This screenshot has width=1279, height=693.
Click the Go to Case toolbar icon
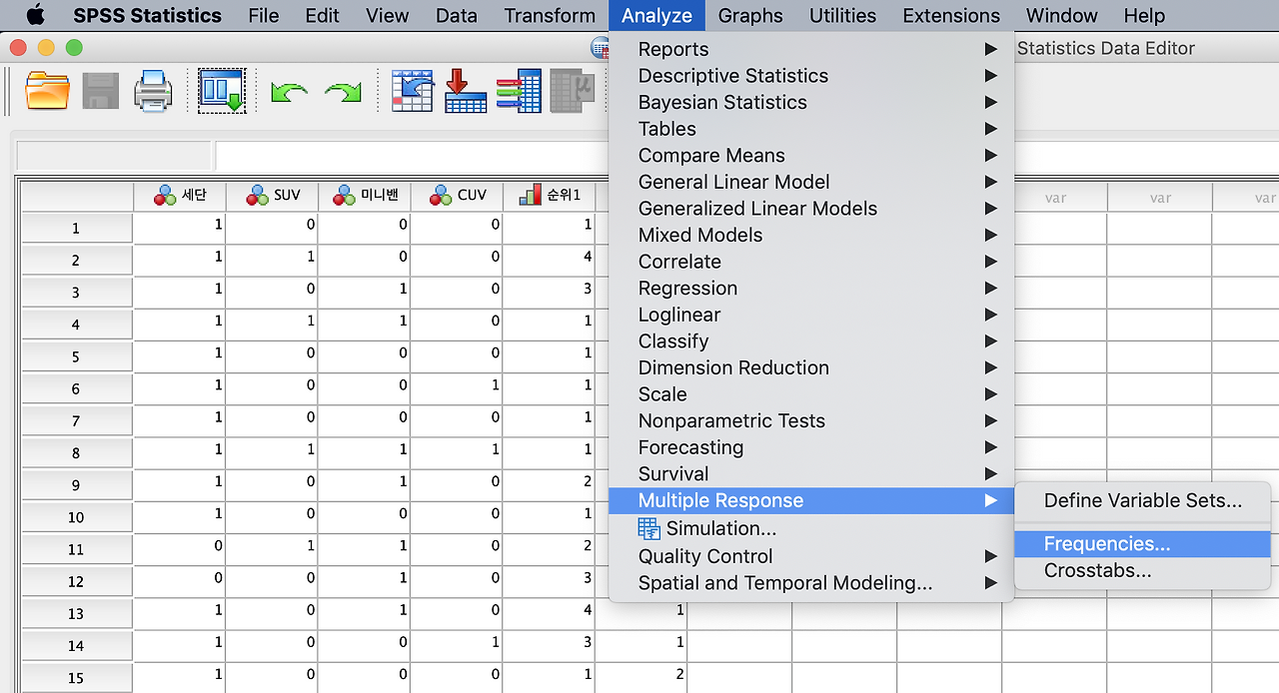(x=413, y=91)
